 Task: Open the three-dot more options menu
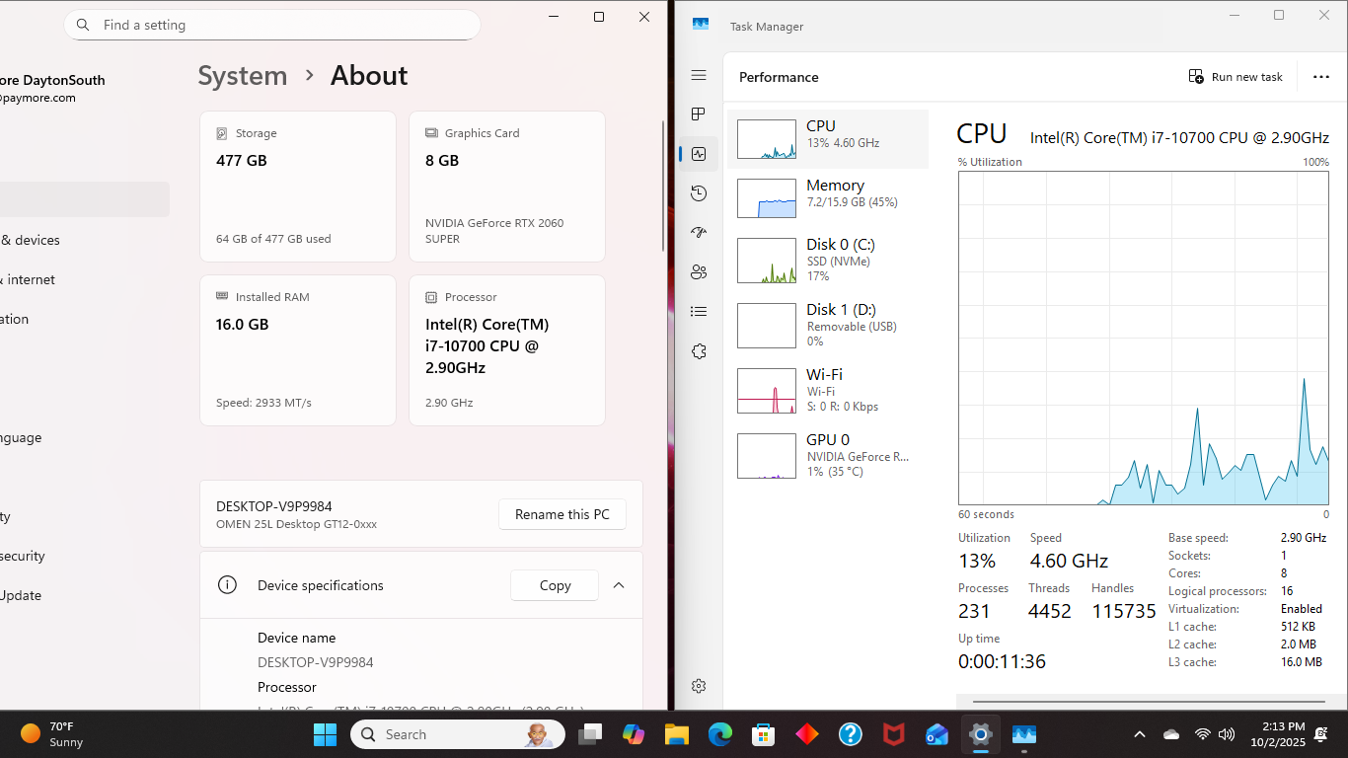coord(1321,77)
